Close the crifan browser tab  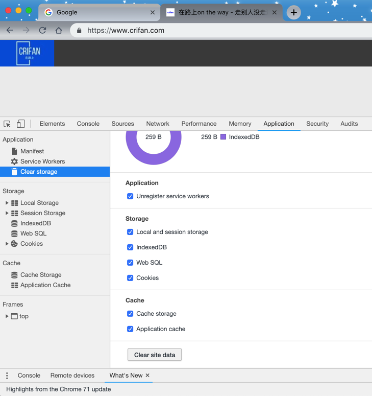(275, 12)
